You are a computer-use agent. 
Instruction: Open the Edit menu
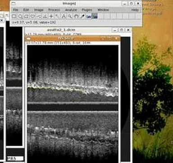[x=26, y=10]
